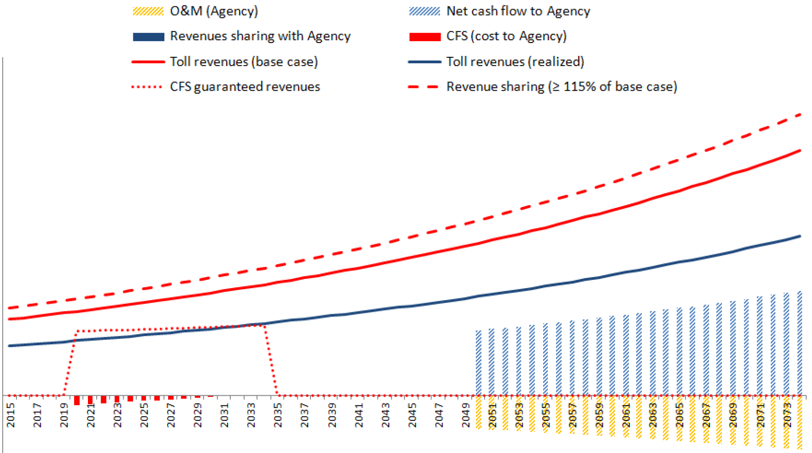This screenshot has height=453, width=812.
Task: Click the 2049 axis label
Action: [466, 415]
